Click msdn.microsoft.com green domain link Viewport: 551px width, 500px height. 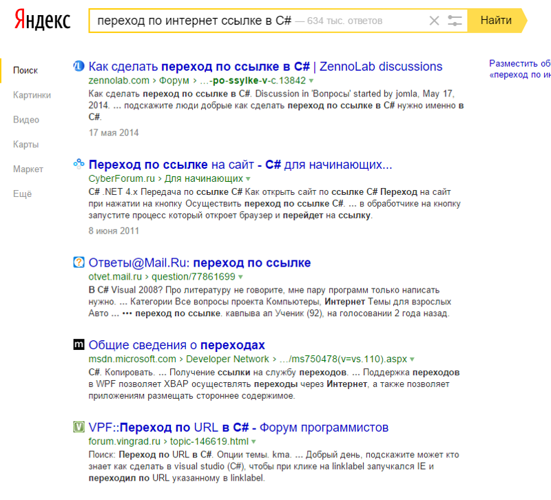(x=132, y=359)
